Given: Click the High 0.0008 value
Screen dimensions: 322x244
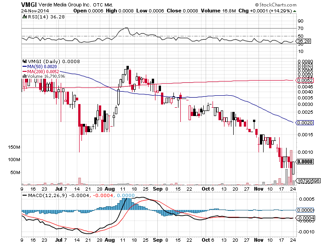Looking at the screenshot, I should 120,11.
